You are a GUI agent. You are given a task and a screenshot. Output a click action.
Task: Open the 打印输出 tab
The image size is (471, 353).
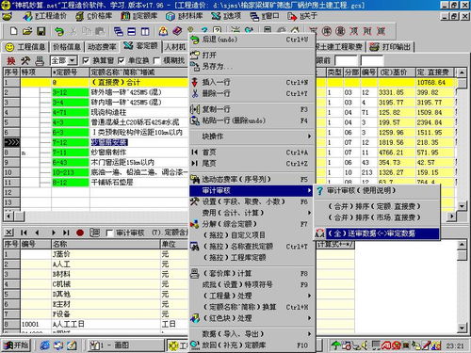[391, 47]
